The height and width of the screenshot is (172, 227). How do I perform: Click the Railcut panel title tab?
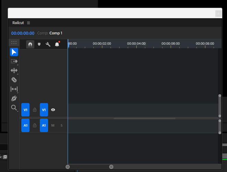tap(18, 23)
